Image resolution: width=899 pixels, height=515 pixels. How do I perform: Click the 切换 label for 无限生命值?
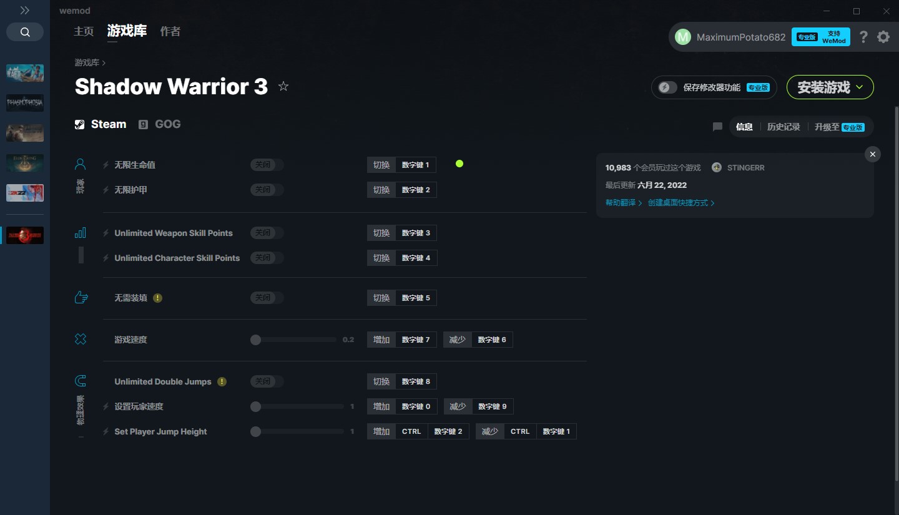point(381,165)
